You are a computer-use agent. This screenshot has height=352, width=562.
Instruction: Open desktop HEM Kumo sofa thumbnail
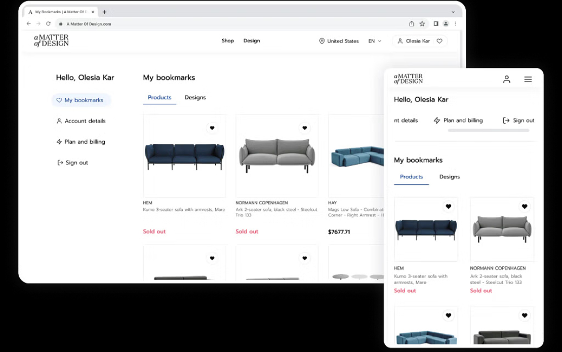185,156
